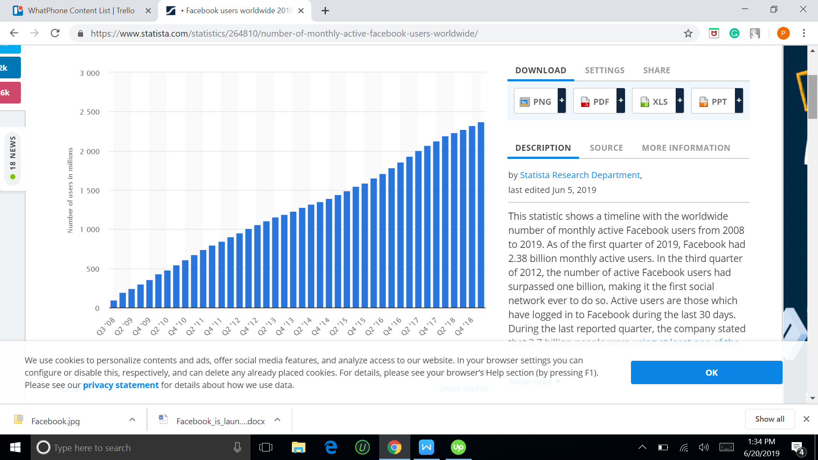The image size is (818, 460).
Task: Open Chrome's three-dot menu
Action: click(x=804, y=33)
